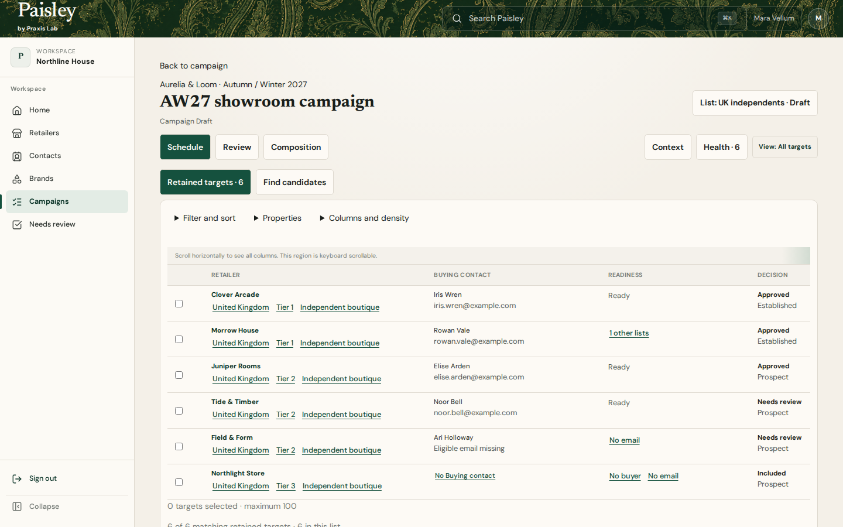
Task: Click the Decision column header
Action: point(772,275)
